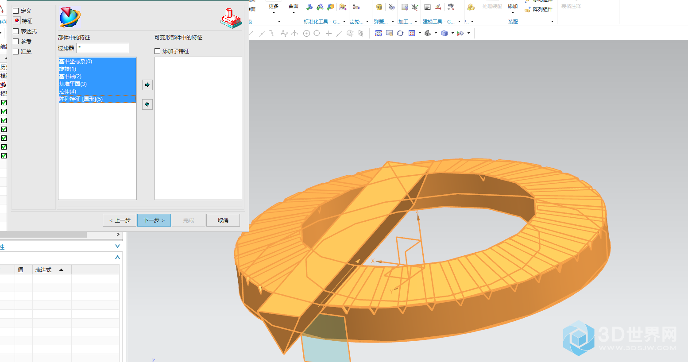
Task: Click the machining coordinate axes icon
Action: 415,7
